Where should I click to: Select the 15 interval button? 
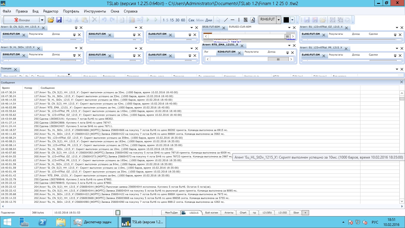(x=172, y=20)
